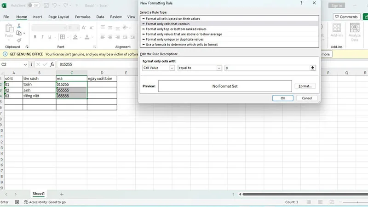Click the Analyze Data icon
The width and height of the screenshot is (368, 207).
pyautogui.click(x=355, y=28)
